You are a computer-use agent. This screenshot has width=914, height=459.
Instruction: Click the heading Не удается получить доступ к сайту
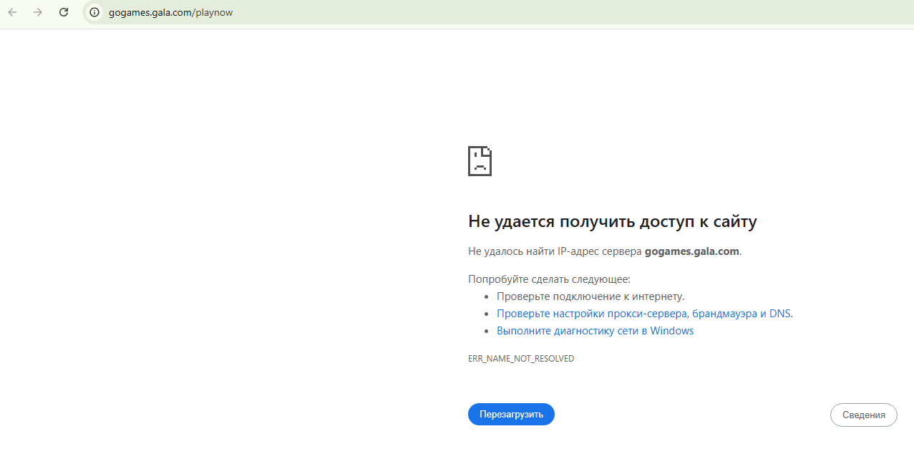pyautogui.click(x=613, y=222)
